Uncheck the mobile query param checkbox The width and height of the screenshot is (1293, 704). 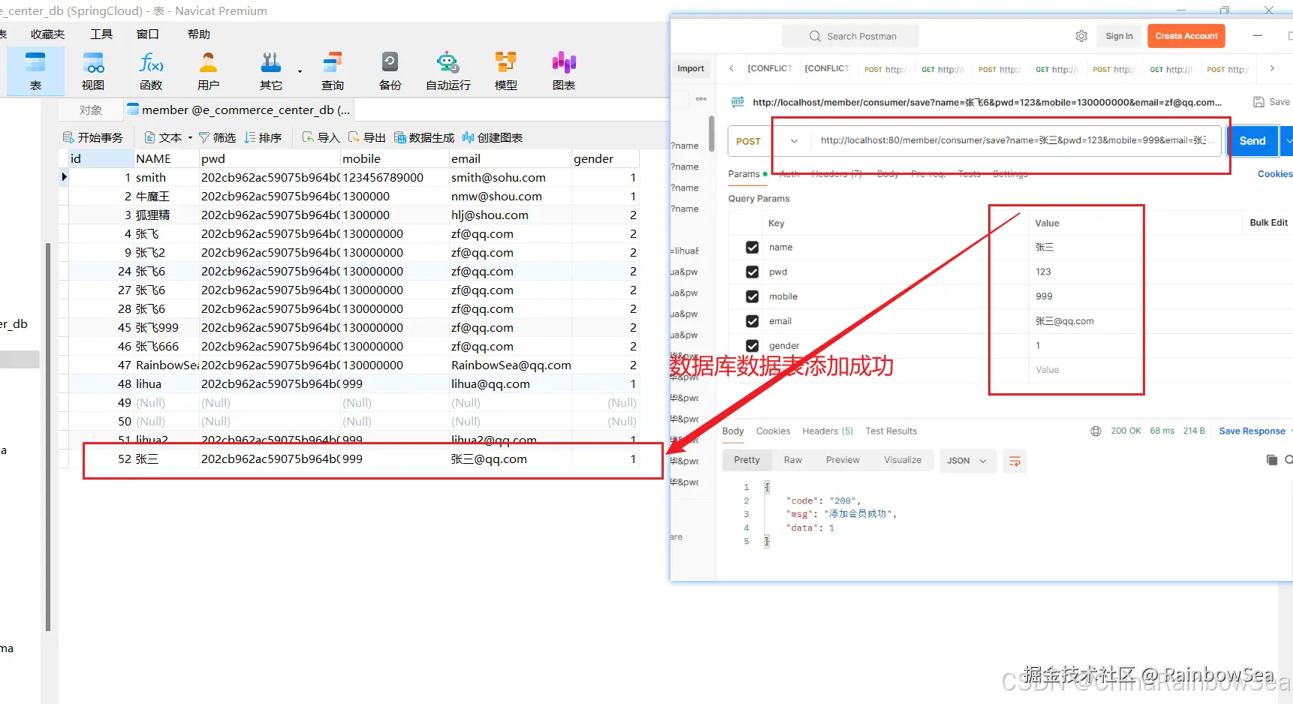(752, 296)
